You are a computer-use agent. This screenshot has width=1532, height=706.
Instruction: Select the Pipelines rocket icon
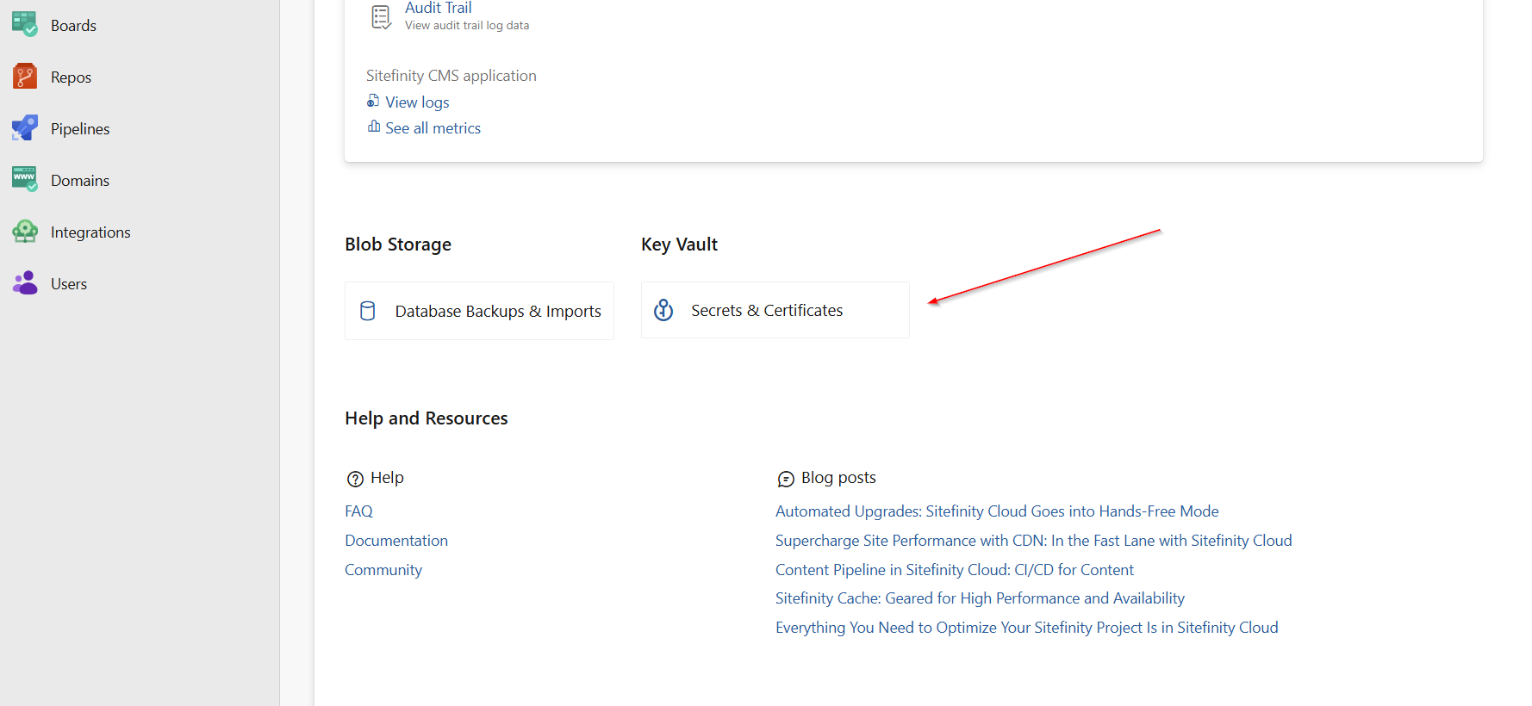[x=25, y=128]
